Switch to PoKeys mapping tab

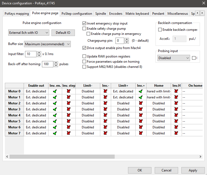(x=17, y=14)
